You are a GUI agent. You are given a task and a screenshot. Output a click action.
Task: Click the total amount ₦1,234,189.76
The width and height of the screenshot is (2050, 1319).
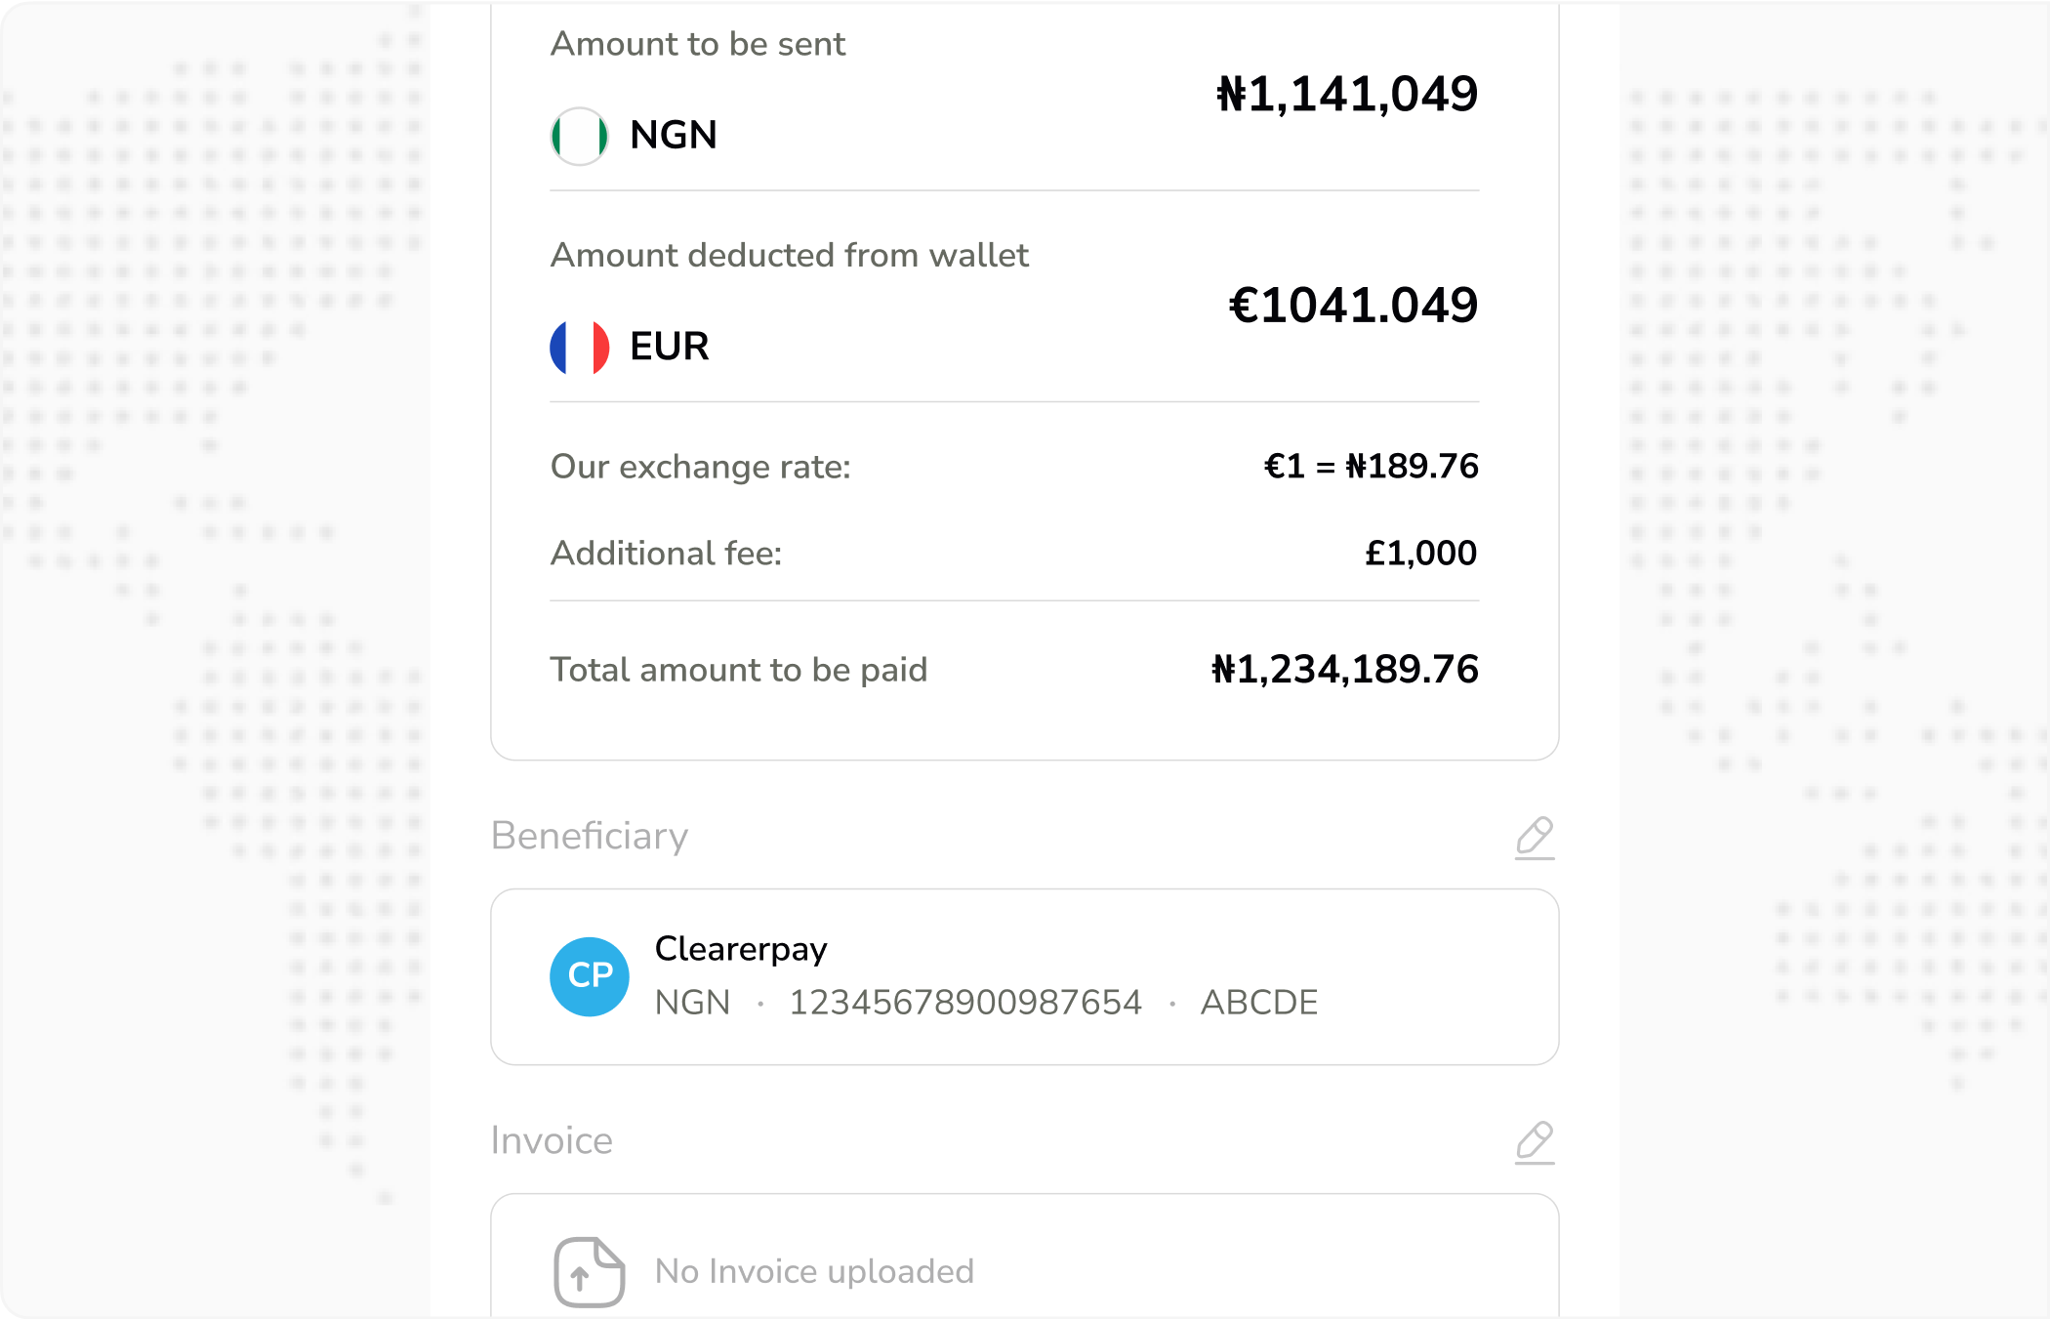tap(1344, 670)
